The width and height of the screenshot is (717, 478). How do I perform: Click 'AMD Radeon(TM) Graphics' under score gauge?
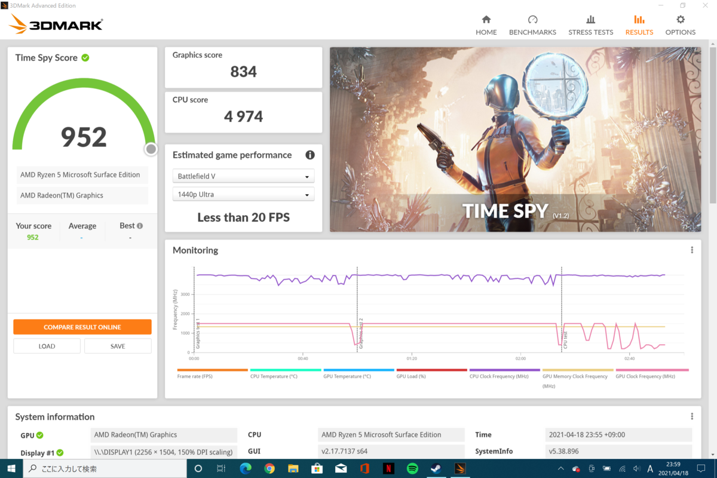[82, 195]
